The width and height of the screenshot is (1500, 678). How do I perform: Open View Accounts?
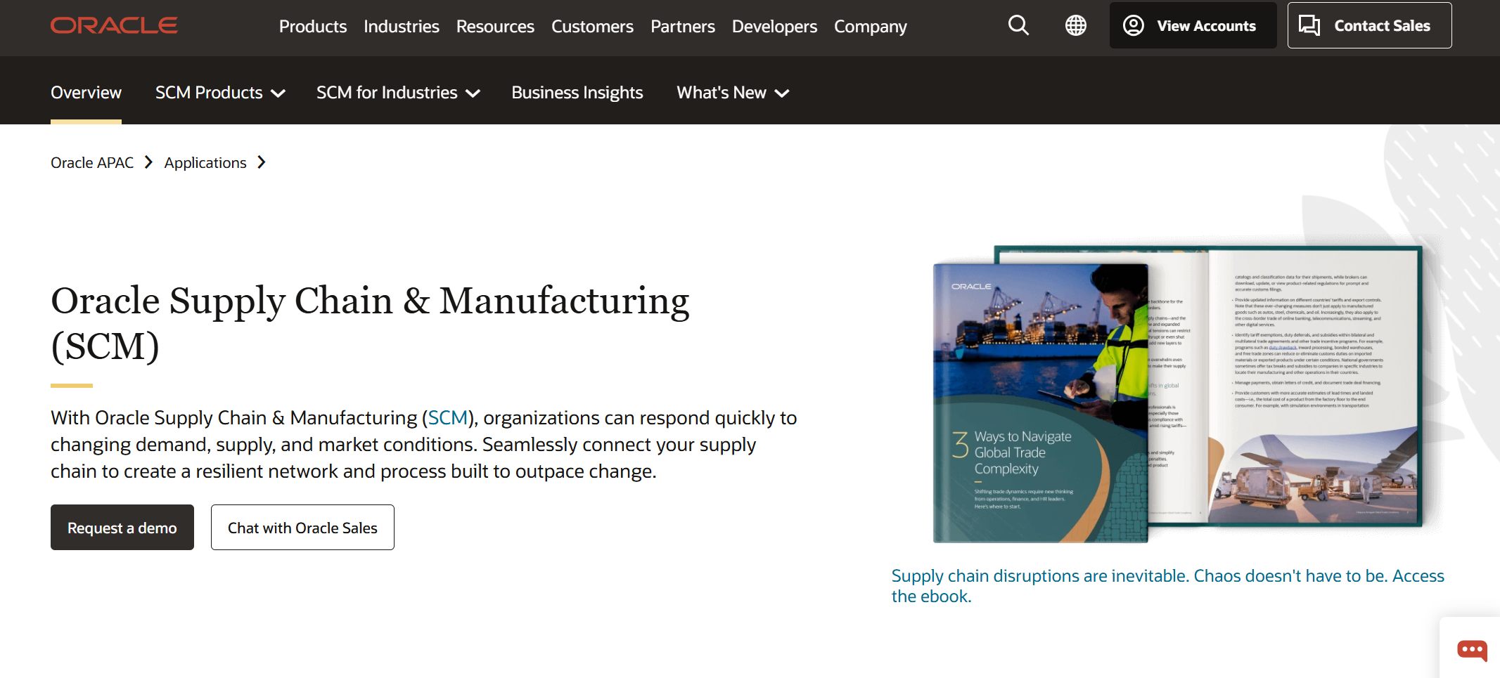tap(1193, 25)
